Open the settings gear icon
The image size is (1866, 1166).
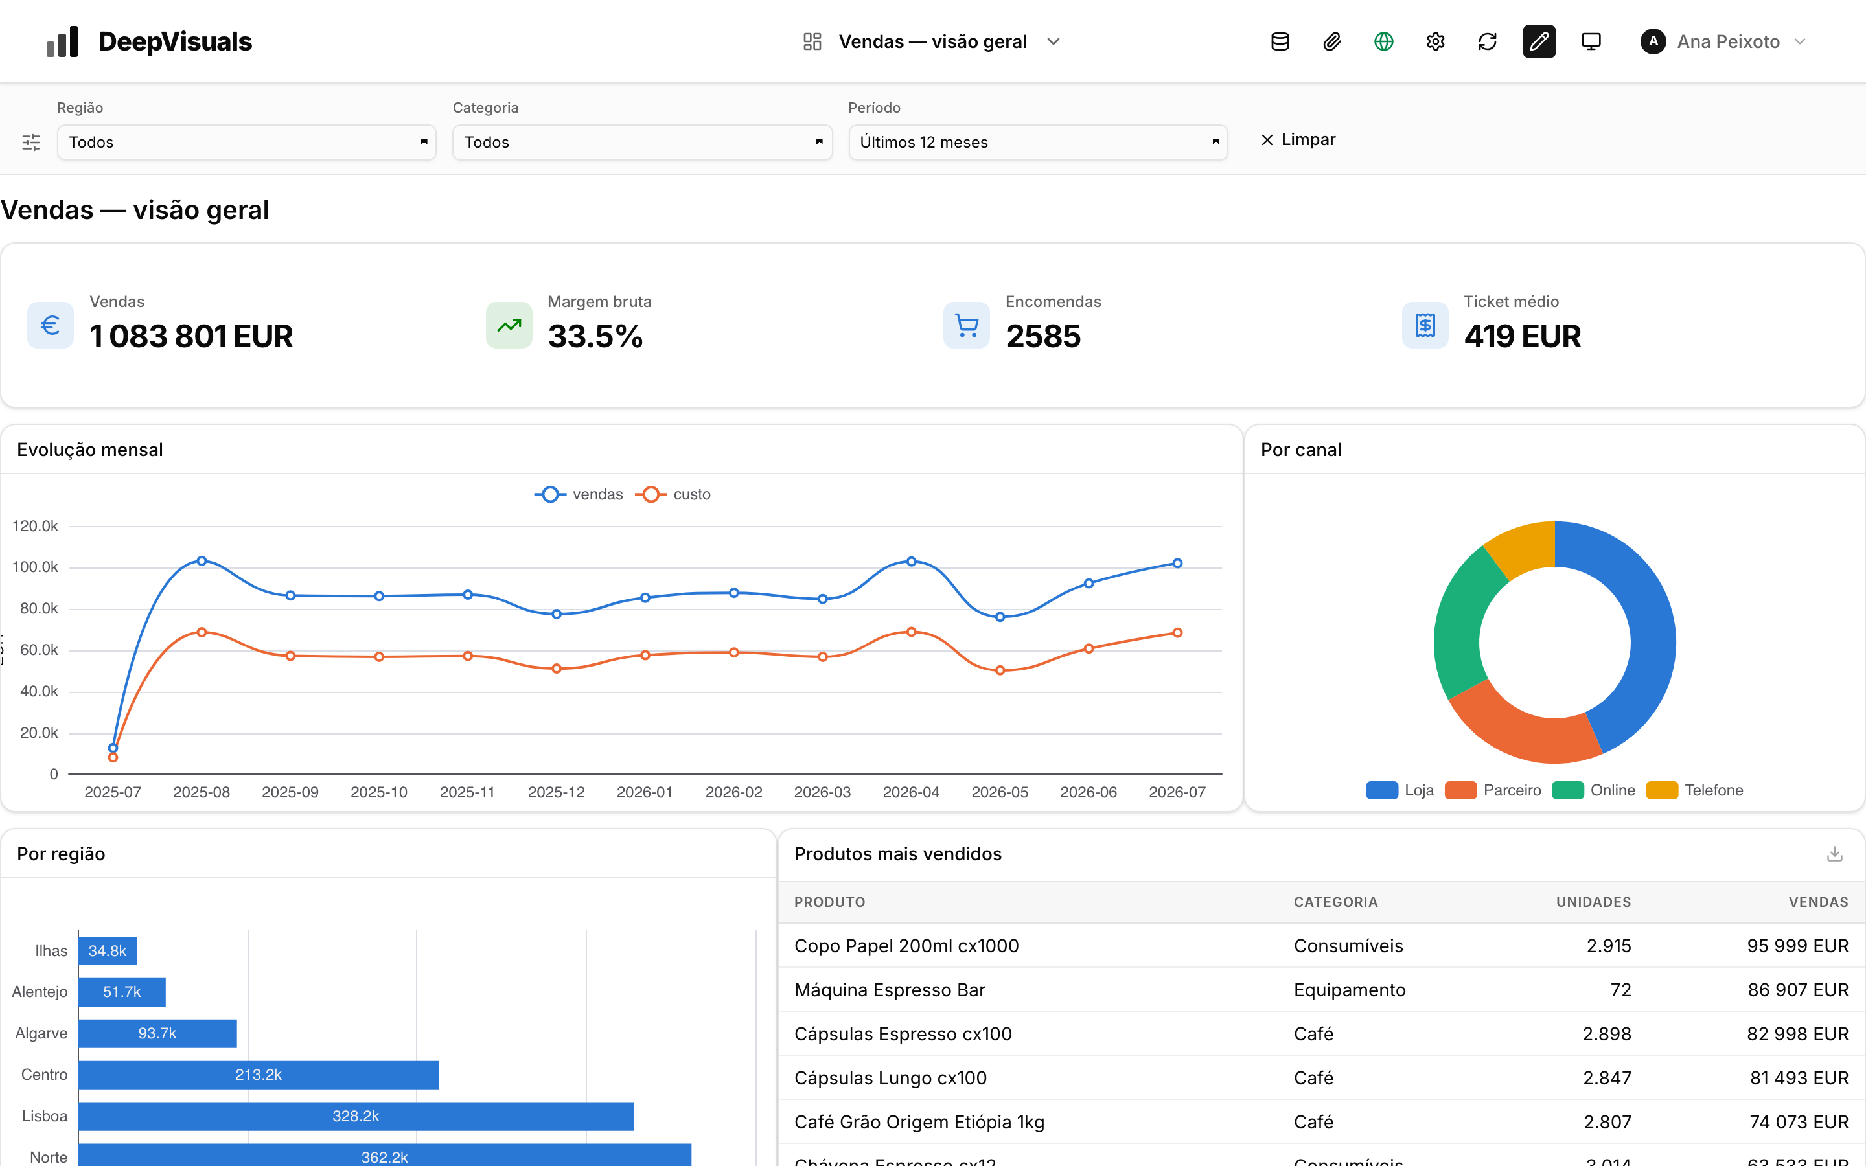click(1436, 41)
